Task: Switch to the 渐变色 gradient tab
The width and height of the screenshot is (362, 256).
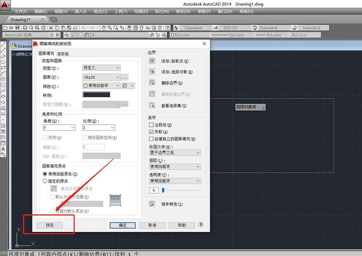Action: 63,54
